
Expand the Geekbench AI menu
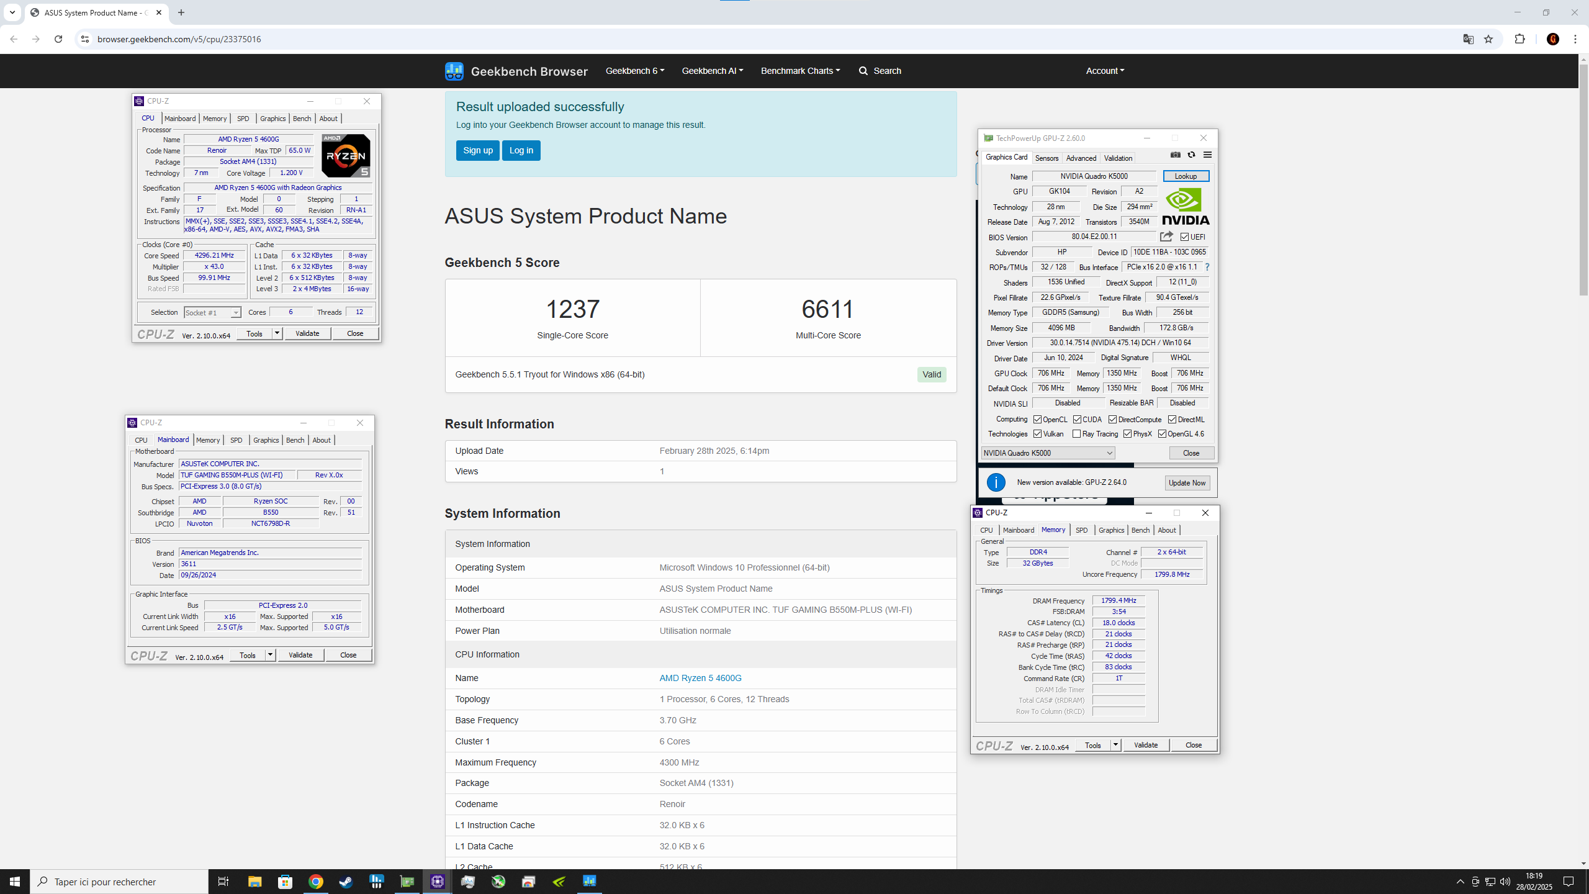[712, 71]
